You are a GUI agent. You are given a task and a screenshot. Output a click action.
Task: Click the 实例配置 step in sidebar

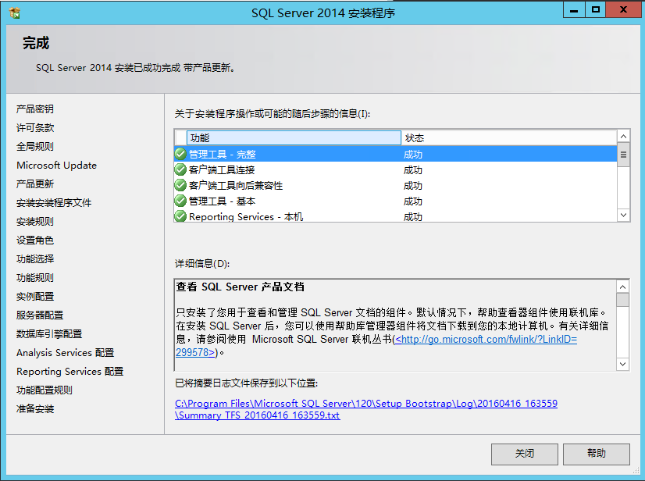35,296
